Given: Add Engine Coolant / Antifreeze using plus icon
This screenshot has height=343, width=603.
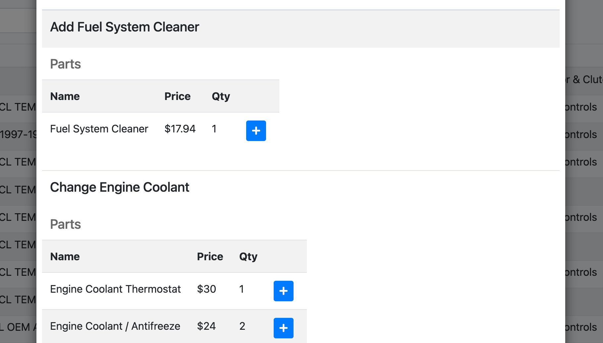Looking at the screenshot, I should click(x=283, y=328).
